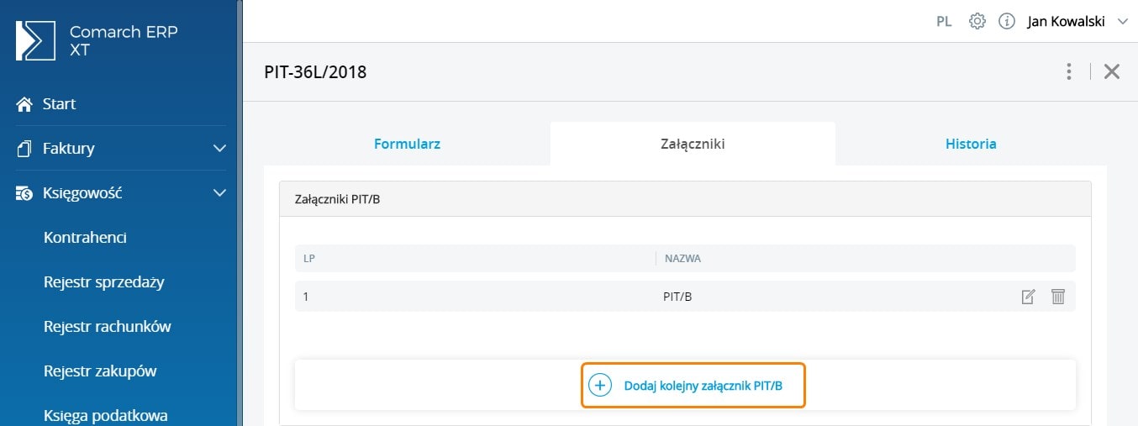Screen dimensions: 1138x426
Task: Click Dodaj kolejny załącznik PIT/B
Action: (x=703, y=386)
